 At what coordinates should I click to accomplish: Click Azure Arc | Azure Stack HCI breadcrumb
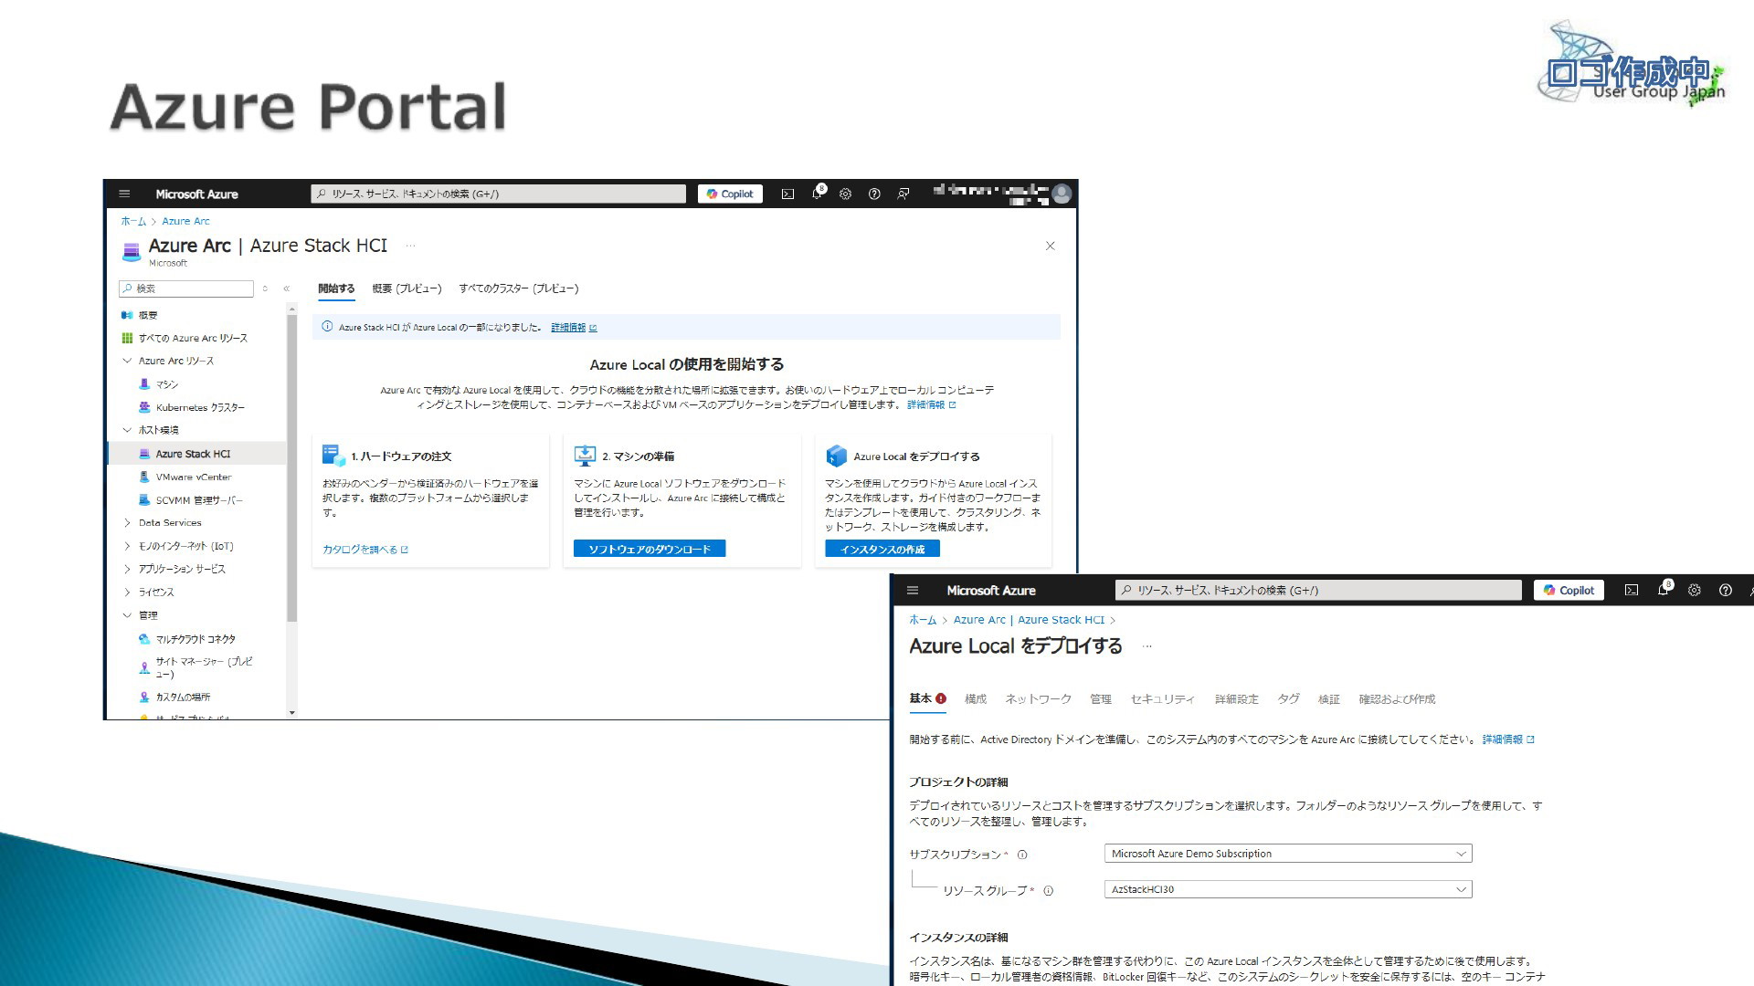[x=1029, y=620]
